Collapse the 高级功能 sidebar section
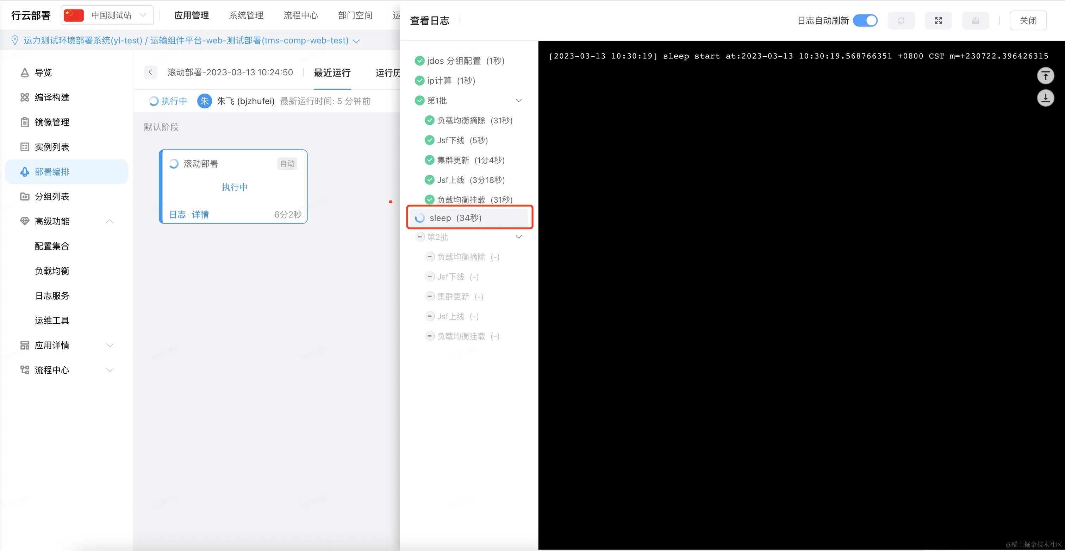Image resolution: width=1065 pixels, height=551 pixels. [110, 221]
